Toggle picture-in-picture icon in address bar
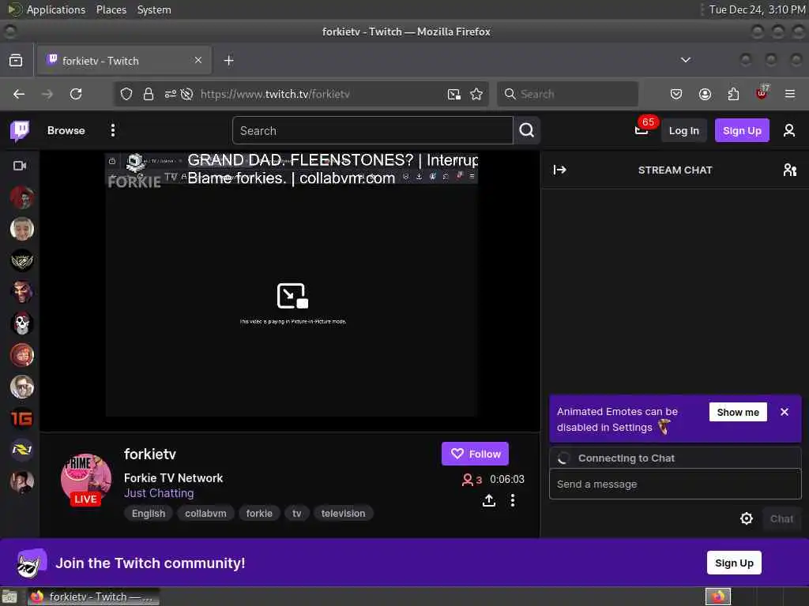 click(x=454, y=94)
